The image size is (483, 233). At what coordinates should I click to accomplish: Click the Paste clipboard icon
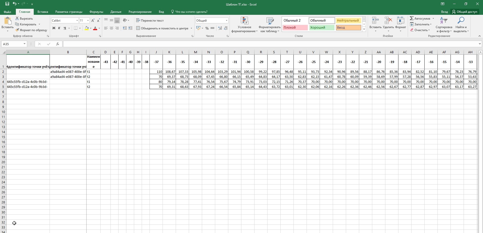[8, 21]
